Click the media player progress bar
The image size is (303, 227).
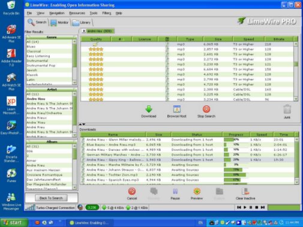click(284, 207)
